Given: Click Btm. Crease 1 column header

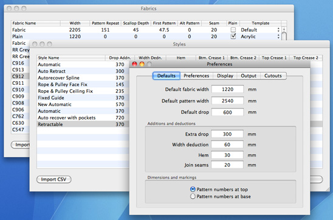Looking at the screenshot, I should [x=211, y=58].
